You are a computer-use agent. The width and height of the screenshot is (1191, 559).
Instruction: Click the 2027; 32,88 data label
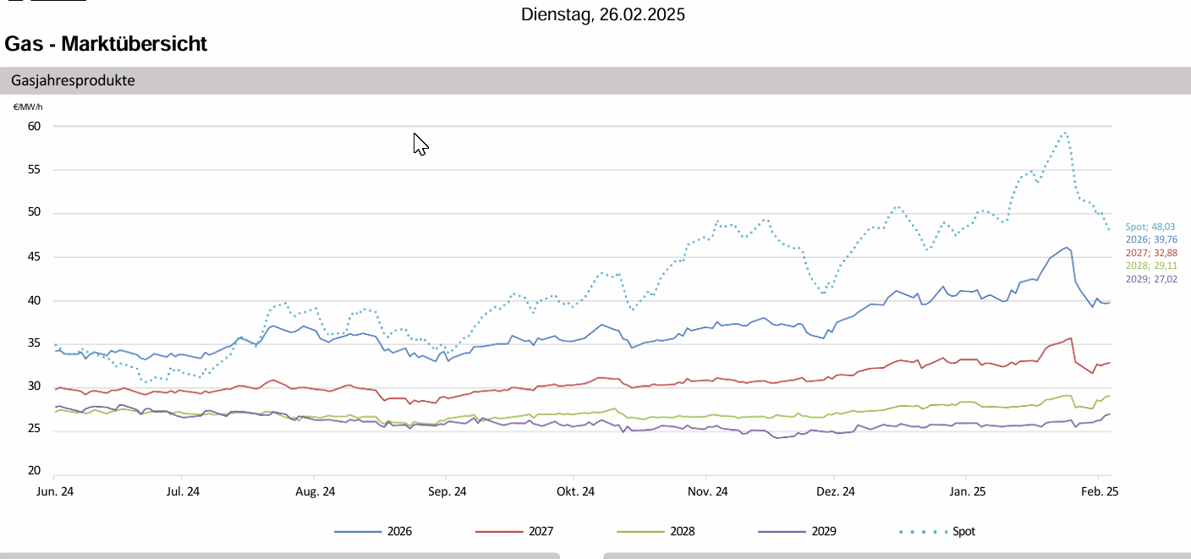tap(1151, 253)
